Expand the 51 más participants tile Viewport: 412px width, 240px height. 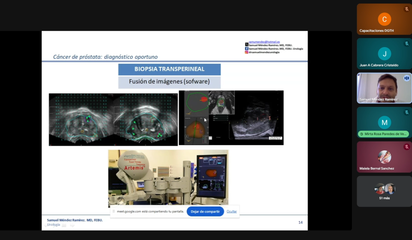(x=384, y=191)
